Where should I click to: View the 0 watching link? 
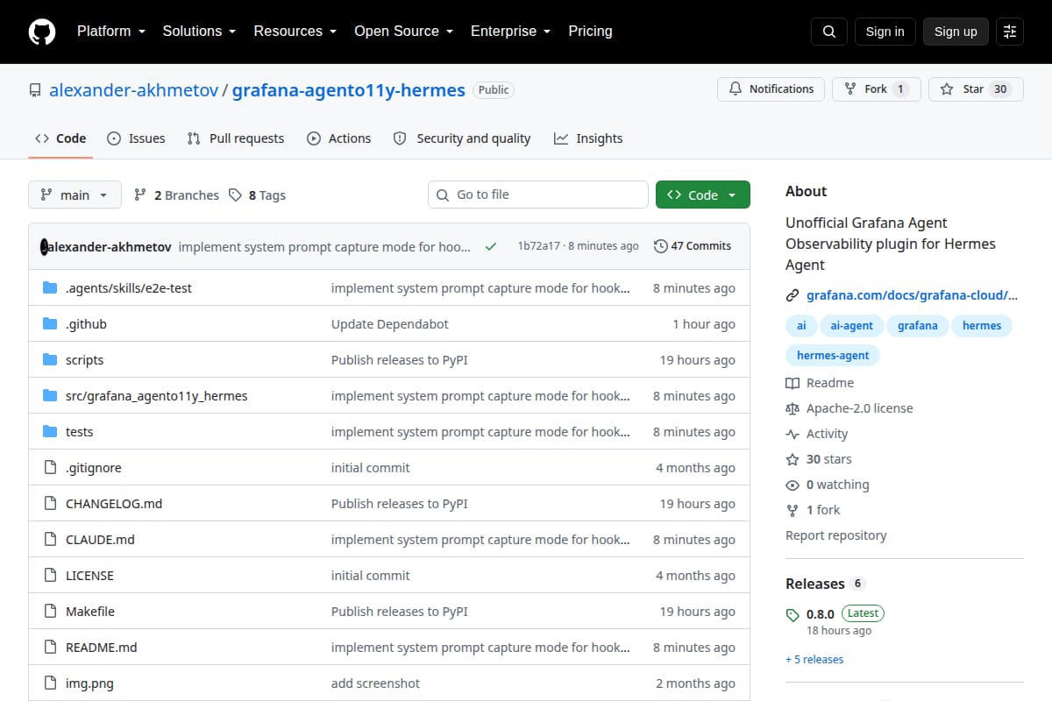(x=828, y=485)
